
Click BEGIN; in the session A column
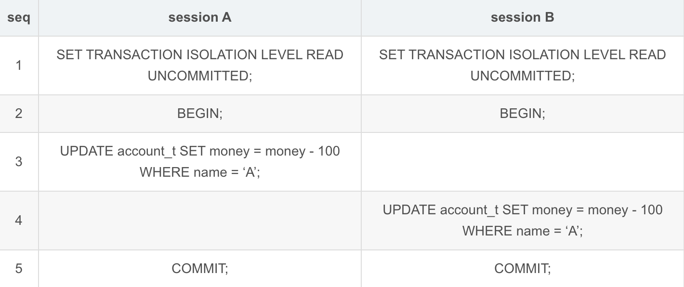pyautogui.click(x=199, y=114)
